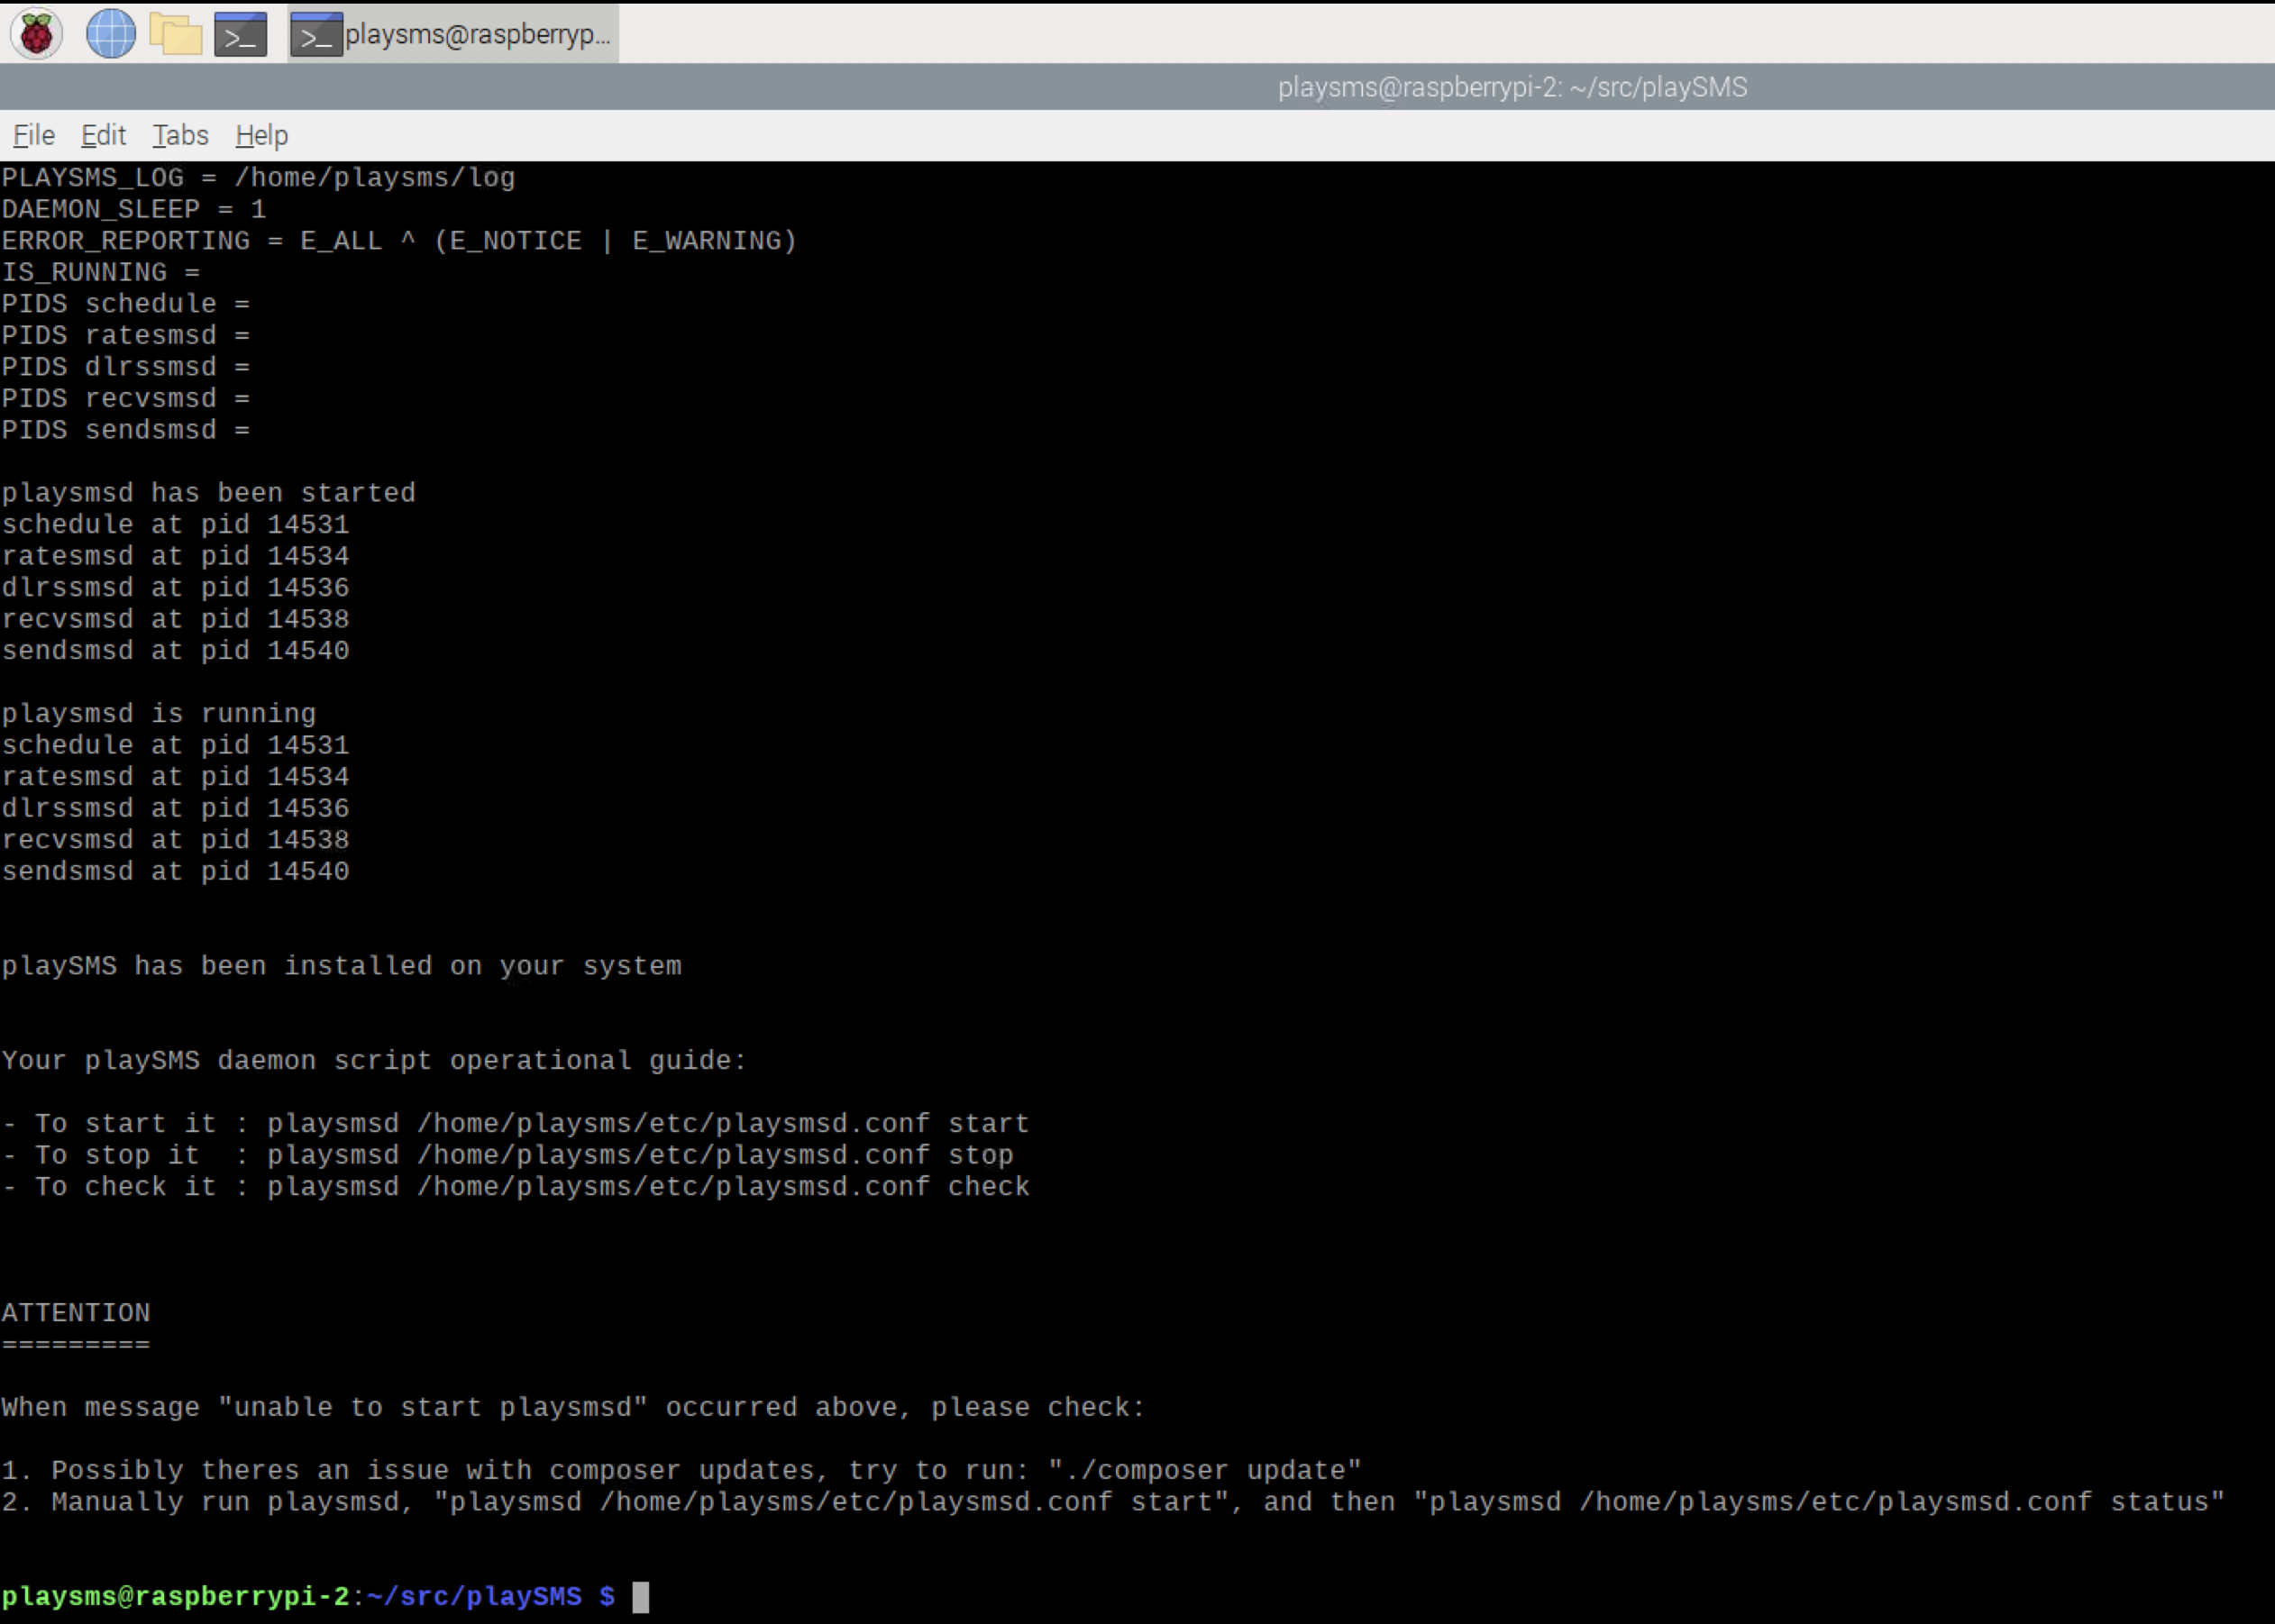
Task: Click the PIDS recvsmsd = line
Action: [x=126, y=398]
